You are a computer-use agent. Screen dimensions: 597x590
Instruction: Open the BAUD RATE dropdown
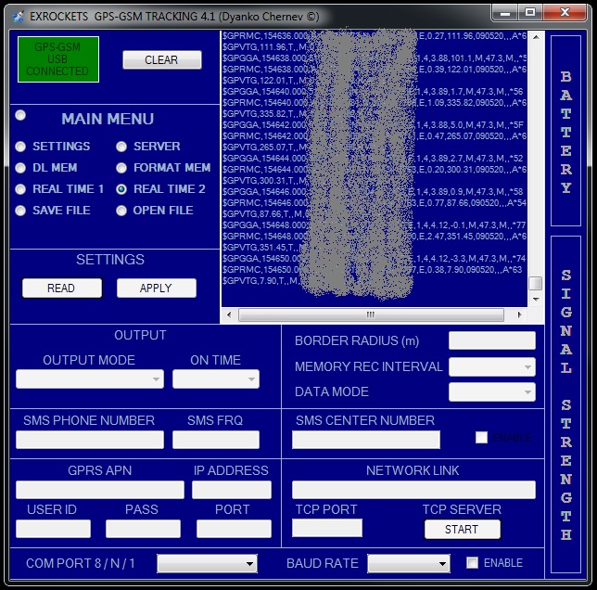pos(409,563)
